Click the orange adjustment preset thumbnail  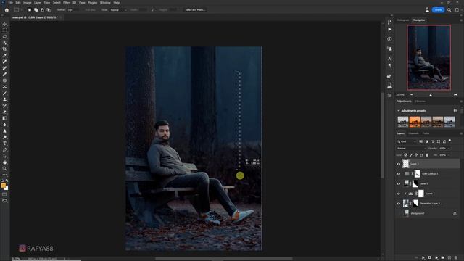[x=415, y=122]
